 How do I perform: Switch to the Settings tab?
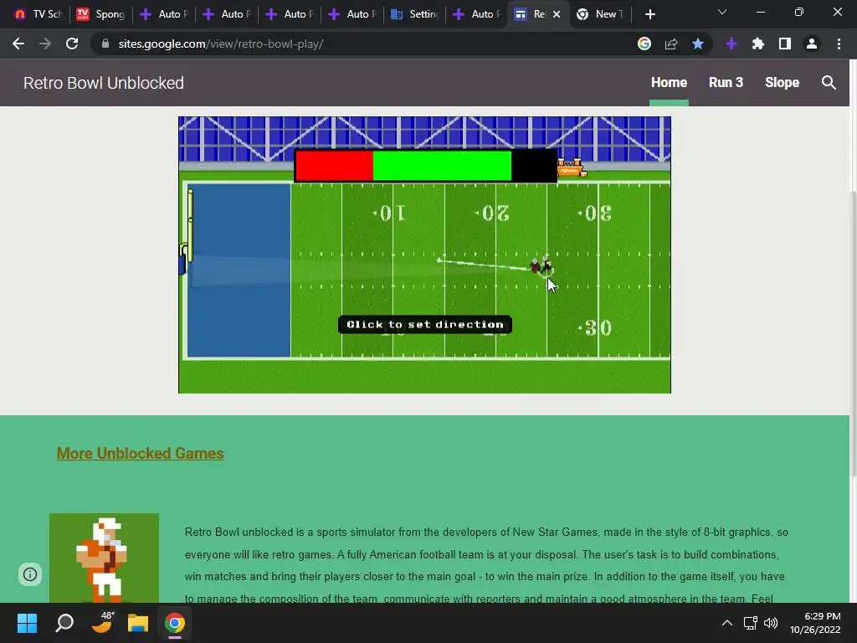point(415,14)
